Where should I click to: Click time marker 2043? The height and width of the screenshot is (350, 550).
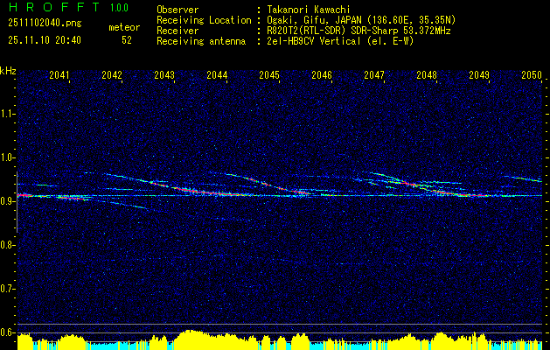point(164,74)
